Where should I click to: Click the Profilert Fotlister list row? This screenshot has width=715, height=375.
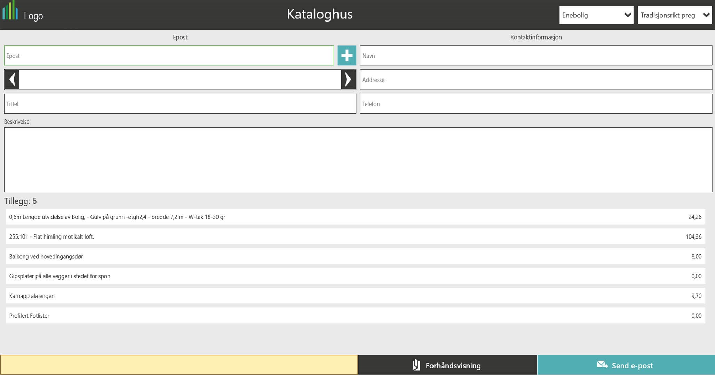(355, 316)
